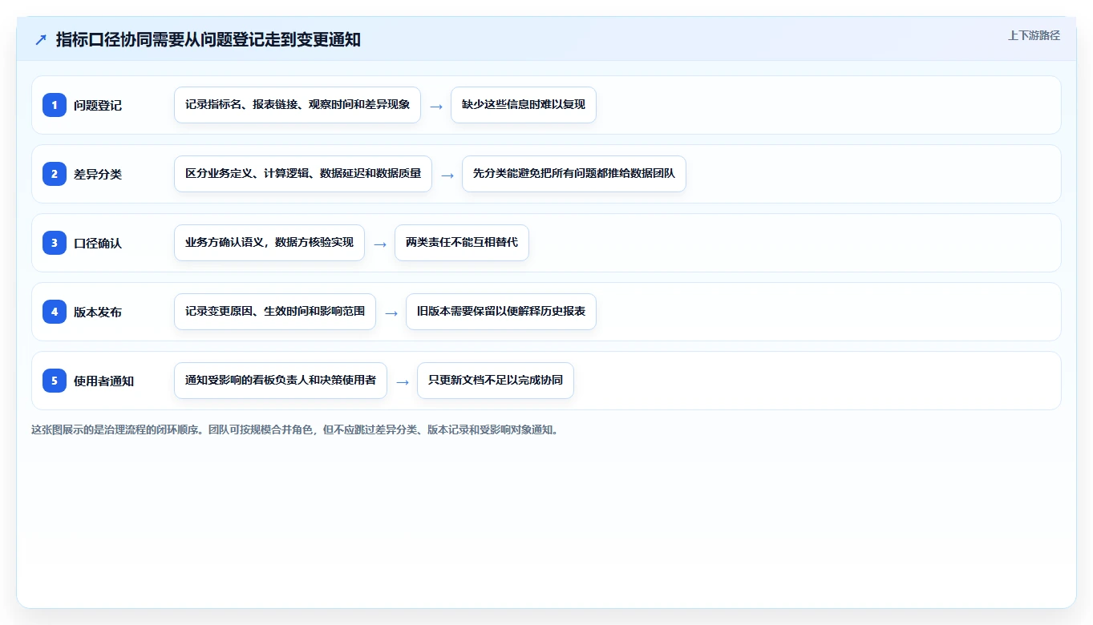Select the 版本发布 step label
Screen dimensions: 1093x625
click(98, 312)
